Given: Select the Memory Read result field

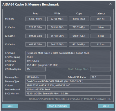Looking at the screenshot, I should (35, 19).
